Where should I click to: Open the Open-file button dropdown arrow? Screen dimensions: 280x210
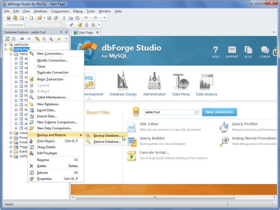pos(44,18)
